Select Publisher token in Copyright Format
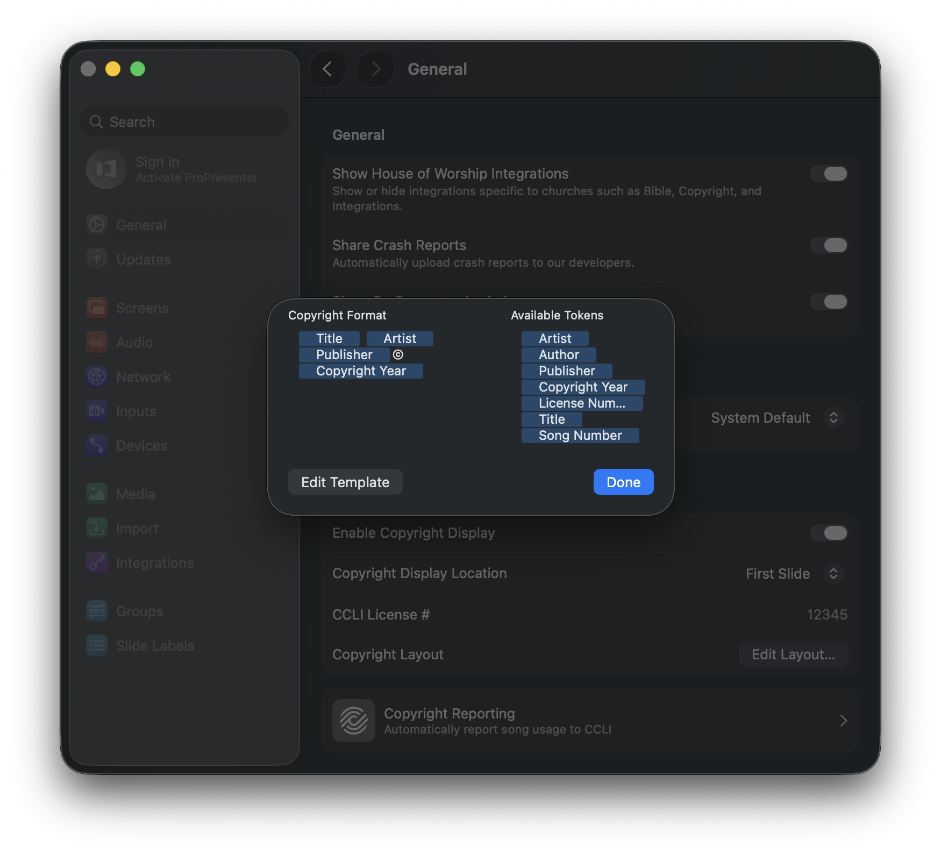Screen dimensions: 941x854 344,355
